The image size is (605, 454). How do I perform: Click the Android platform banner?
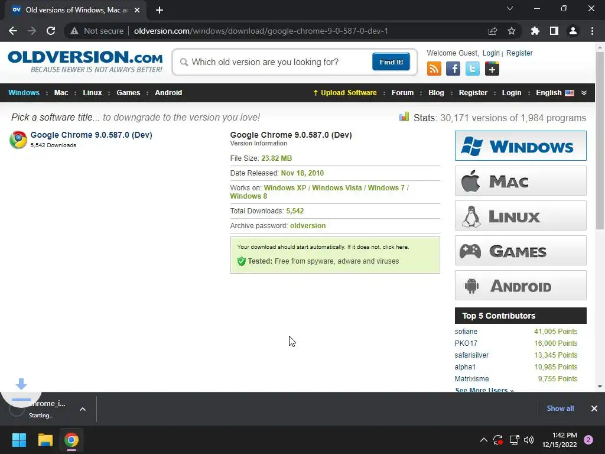(x=521, y=286)
